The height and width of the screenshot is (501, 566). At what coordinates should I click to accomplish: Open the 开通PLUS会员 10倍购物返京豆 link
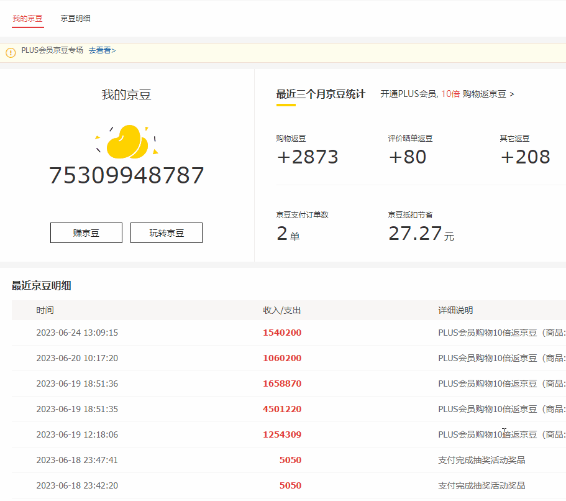tap(447, 94)
